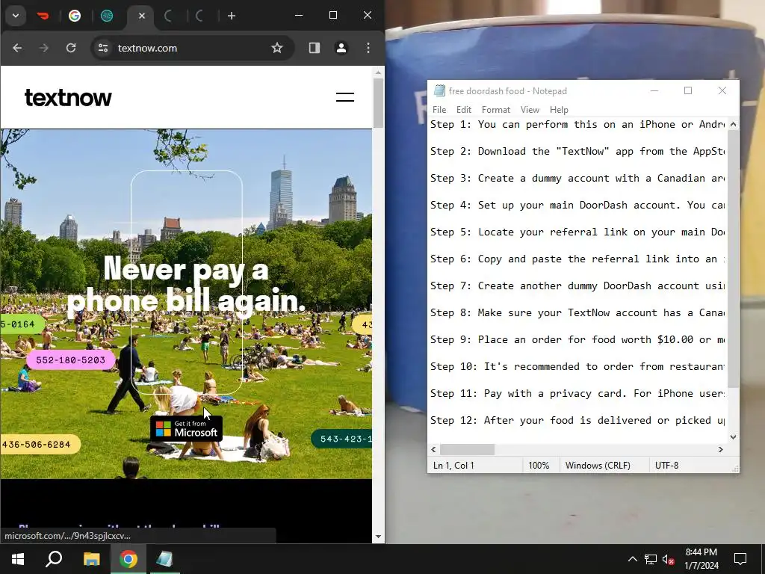Reload the textnow.com page
The width and height of the screenshot is (765, 574).
(x=71, y=48)
